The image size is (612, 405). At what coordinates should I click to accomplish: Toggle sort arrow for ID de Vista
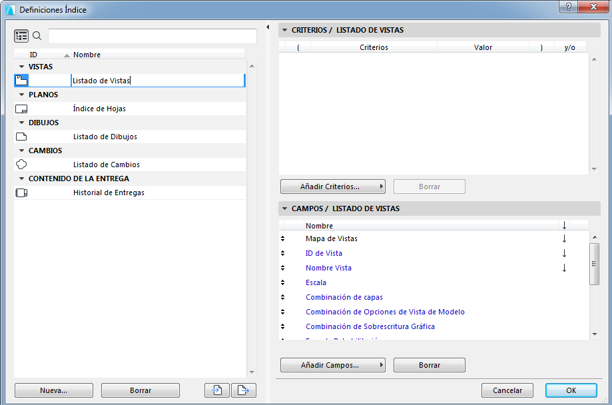click(564, 252)
